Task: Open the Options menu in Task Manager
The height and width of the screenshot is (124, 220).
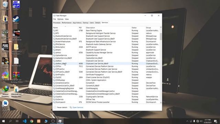Action: 60,19
